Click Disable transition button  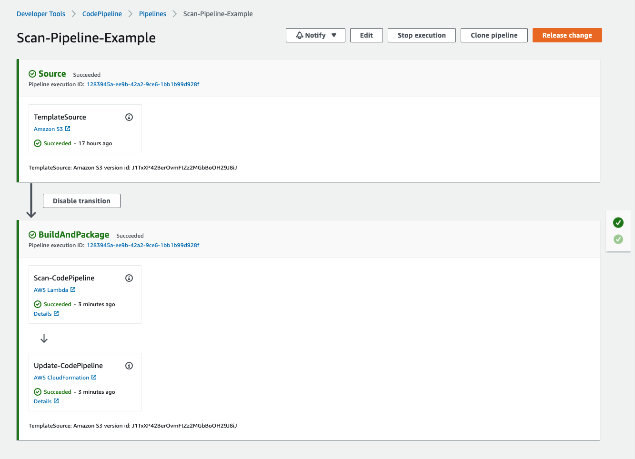tap(81, 201)
